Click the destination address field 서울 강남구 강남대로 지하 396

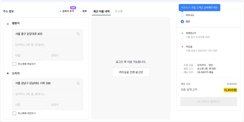pos(48,83)
